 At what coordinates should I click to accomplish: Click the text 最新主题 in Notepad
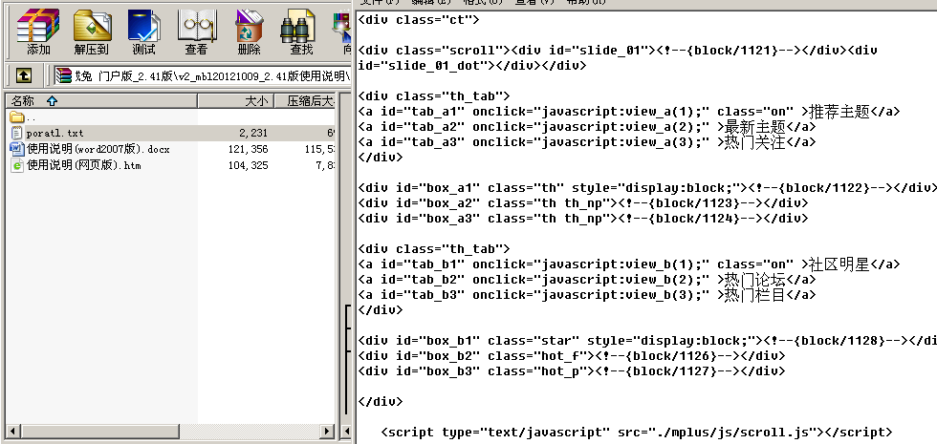click(x=754, y=127)
